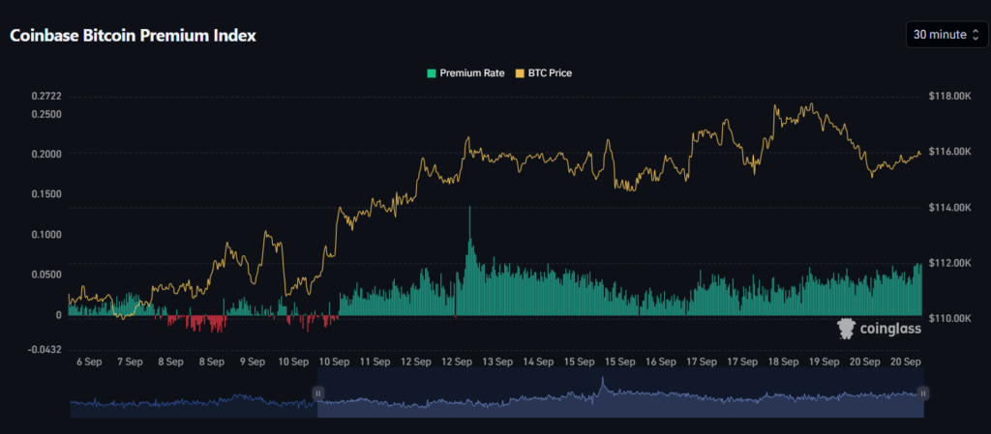991x434 pixels.
Task: Open the 30 minute interval dropdown
Action: click(939, 35)
